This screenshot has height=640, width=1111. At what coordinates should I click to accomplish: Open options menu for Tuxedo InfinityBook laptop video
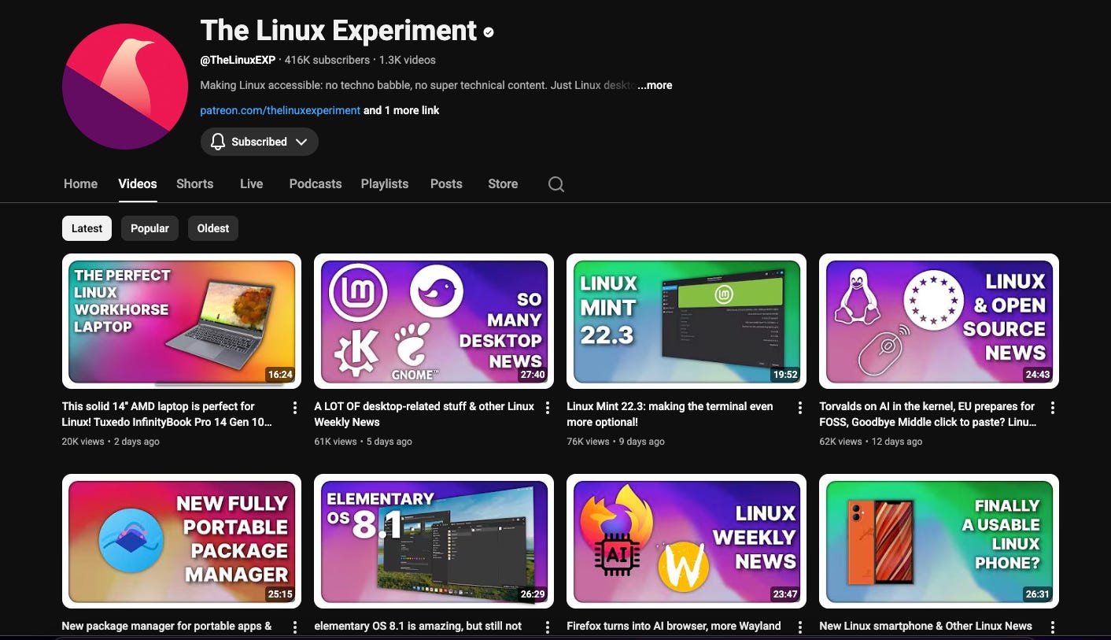point(295,408)
